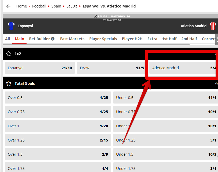Click the tab bar horizontal scrollbar

(x=96, y=44)
